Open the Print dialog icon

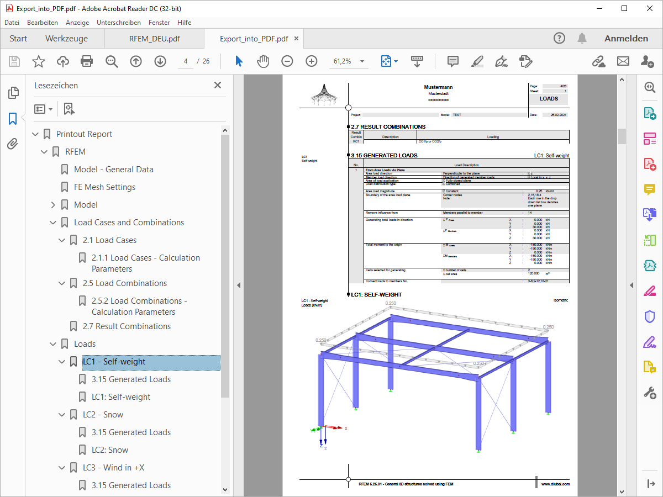point(87,61)
